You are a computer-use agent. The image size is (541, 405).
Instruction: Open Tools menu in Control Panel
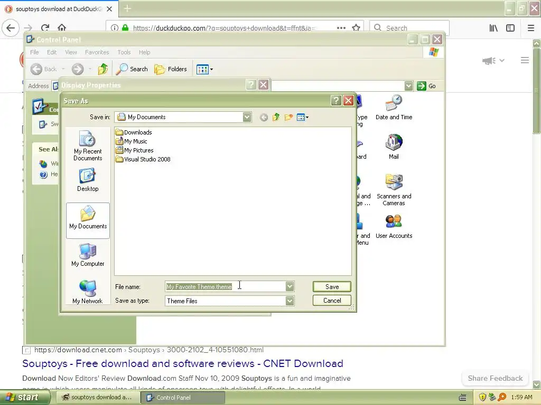124,52
